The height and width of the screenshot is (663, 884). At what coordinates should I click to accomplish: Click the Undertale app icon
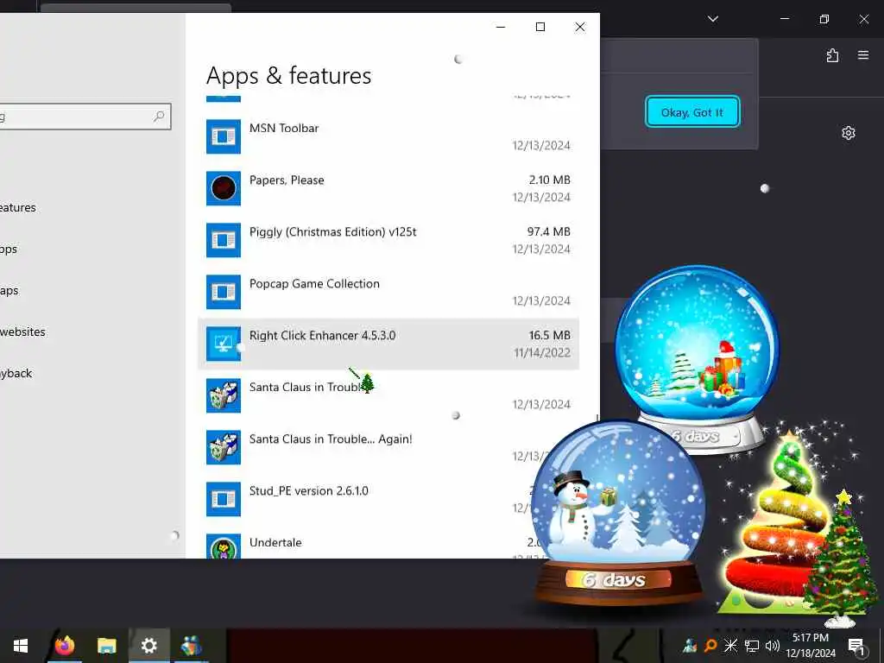coord(224,546)
